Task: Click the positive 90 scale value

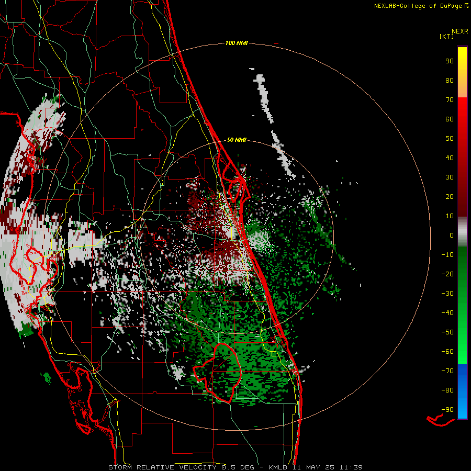Action: [x=450, y=61]
